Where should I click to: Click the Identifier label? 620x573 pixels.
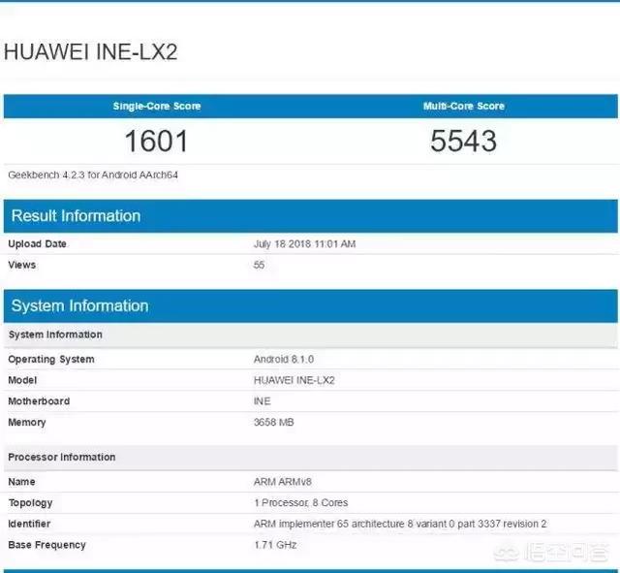(29, 524)
